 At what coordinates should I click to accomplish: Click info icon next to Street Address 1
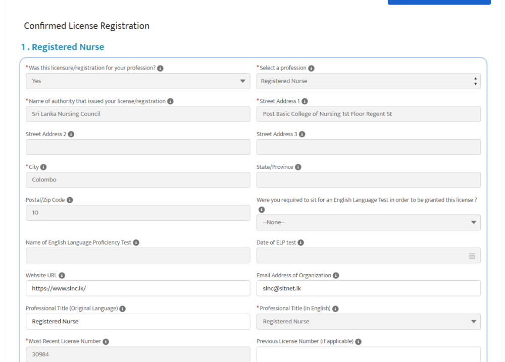305,101
